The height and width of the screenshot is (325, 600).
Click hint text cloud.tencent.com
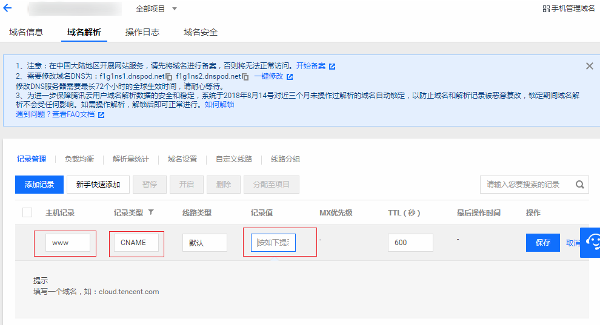coord(128,292)
